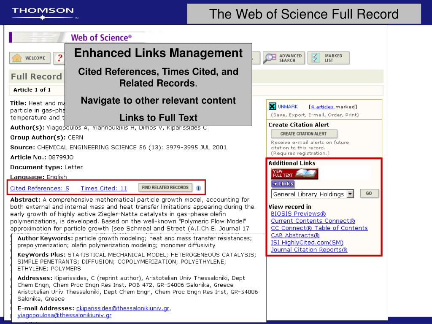Open CC Connect Table of Contents link
Image resolution: width=432 pixels, height=324 pixels.
coord(319,228)
